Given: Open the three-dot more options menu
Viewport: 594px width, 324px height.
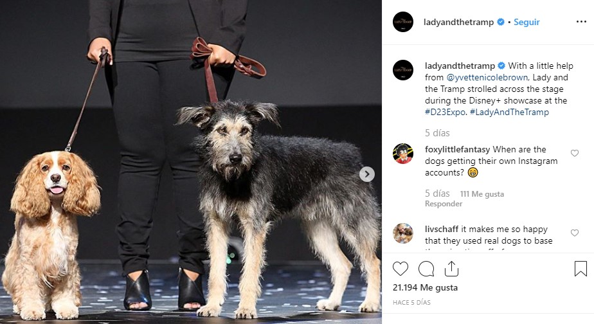Looking at the screenshot, I should click(x=581, y=22).
